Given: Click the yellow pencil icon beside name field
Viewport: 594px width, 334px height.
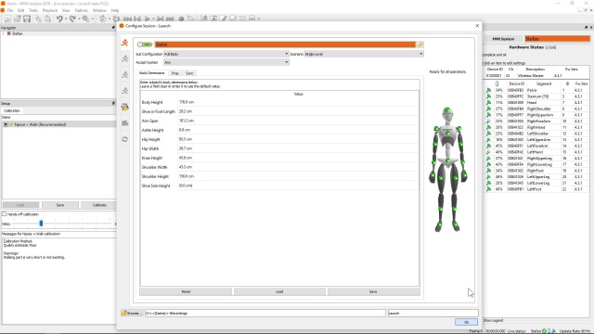Looking at the screenshot, I should click(x=420, y=45).
